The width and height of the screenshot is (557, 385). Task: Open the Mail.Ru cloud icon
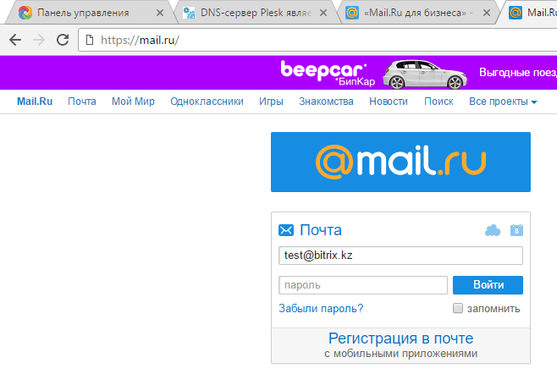click(493, 230)
